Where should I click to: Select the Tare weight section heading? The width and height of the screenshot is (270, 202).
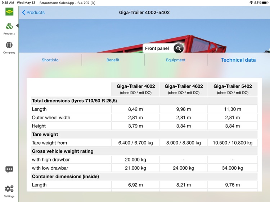pos(45,135)
